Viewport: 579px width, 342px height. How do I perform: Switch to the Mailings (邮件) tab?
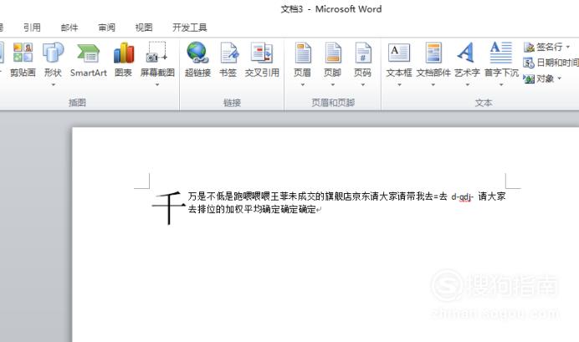[x=69, y=28]
